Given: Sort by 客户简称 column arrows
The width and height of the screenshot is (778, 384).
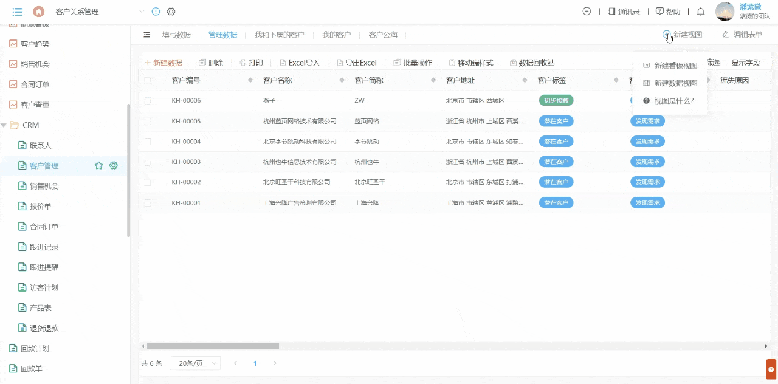Looking at the screenshot, I should pyautogui.click(x=433, y=80).
